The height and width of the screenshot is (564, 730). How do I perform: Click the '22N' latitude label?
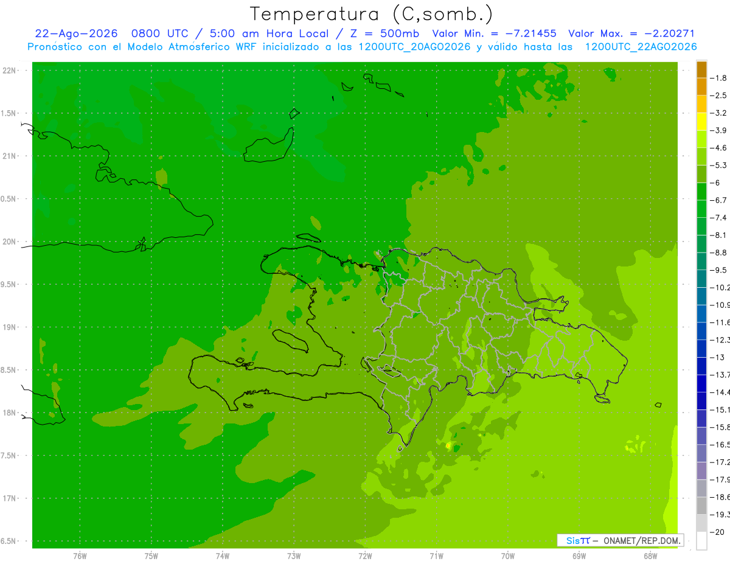point(9,71)
